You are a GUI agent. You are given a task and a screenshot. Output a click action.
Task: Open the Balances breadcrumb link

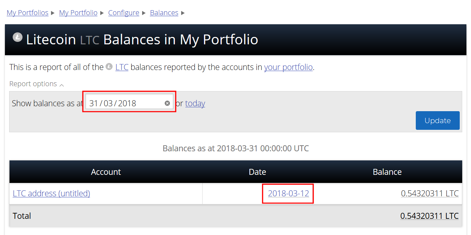(164, 13)
